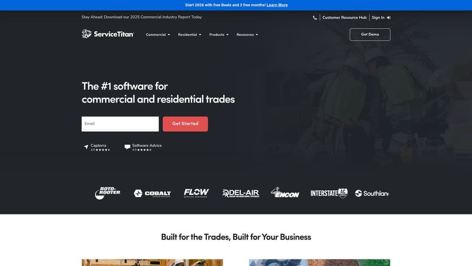Click the Email input field
The image size is (472, 266).
[x=120, y=124]
